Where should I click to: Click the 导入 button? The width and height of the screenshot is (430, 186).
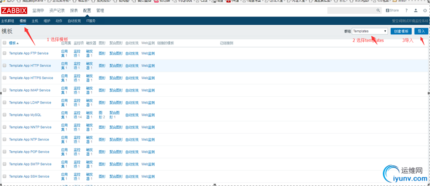tap(421, 31)
